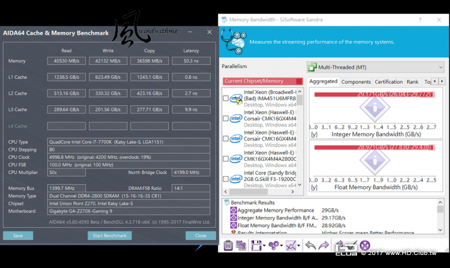Switch to the Components tab

[356, 82]
